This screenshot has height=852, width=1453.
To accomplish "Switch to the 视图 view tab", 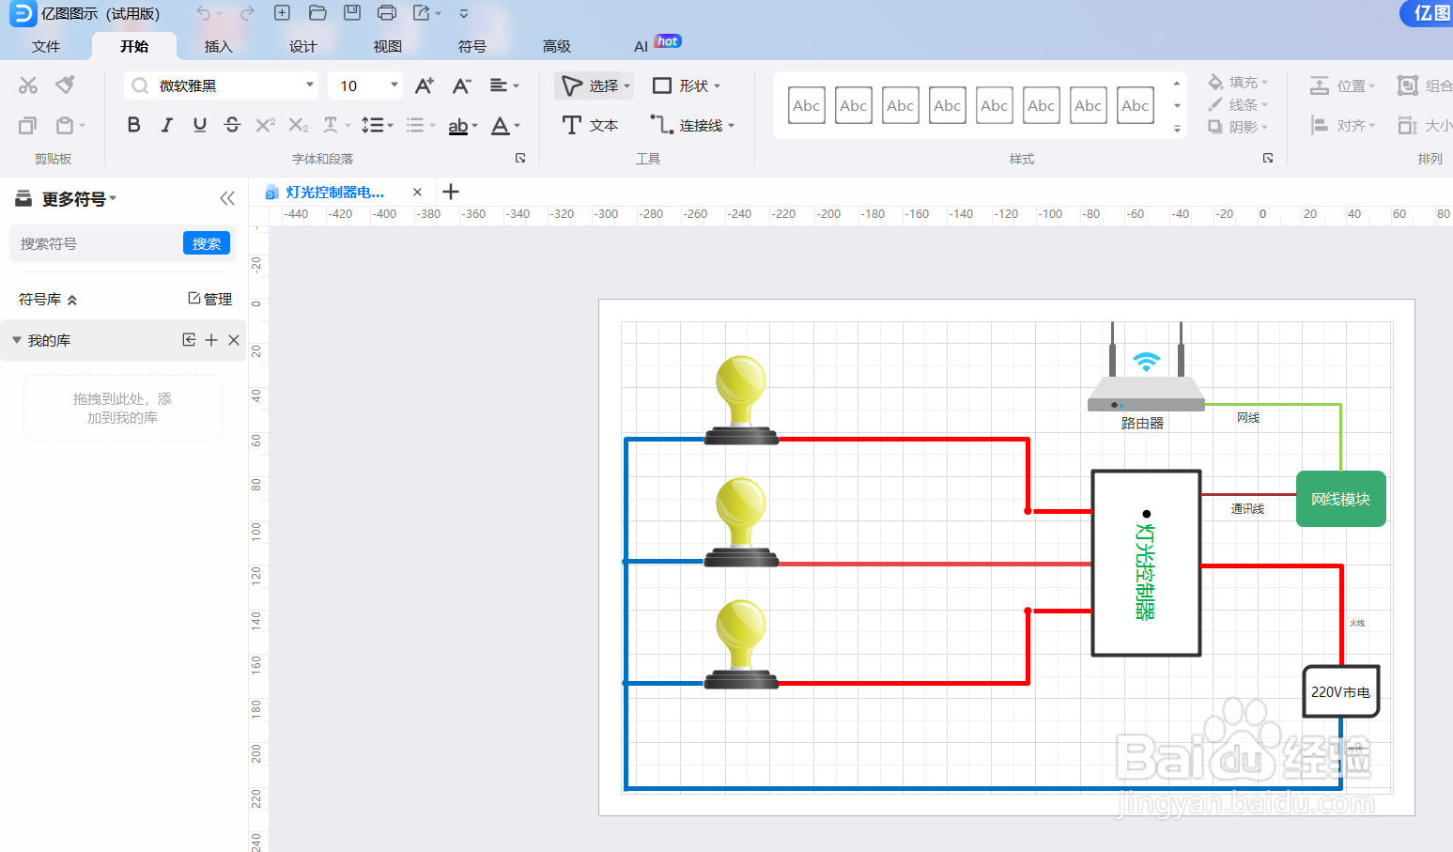I will pyautogui.click(x=388, y=46).
